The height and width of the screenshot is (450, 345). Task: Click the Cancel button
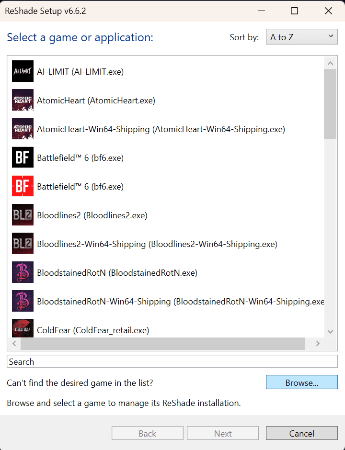301,433
